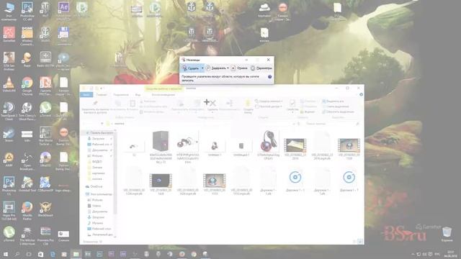Open the Создать mode dropdown arrow
The height and width of the screenshot is (259, 461).
tap(202, 68)
